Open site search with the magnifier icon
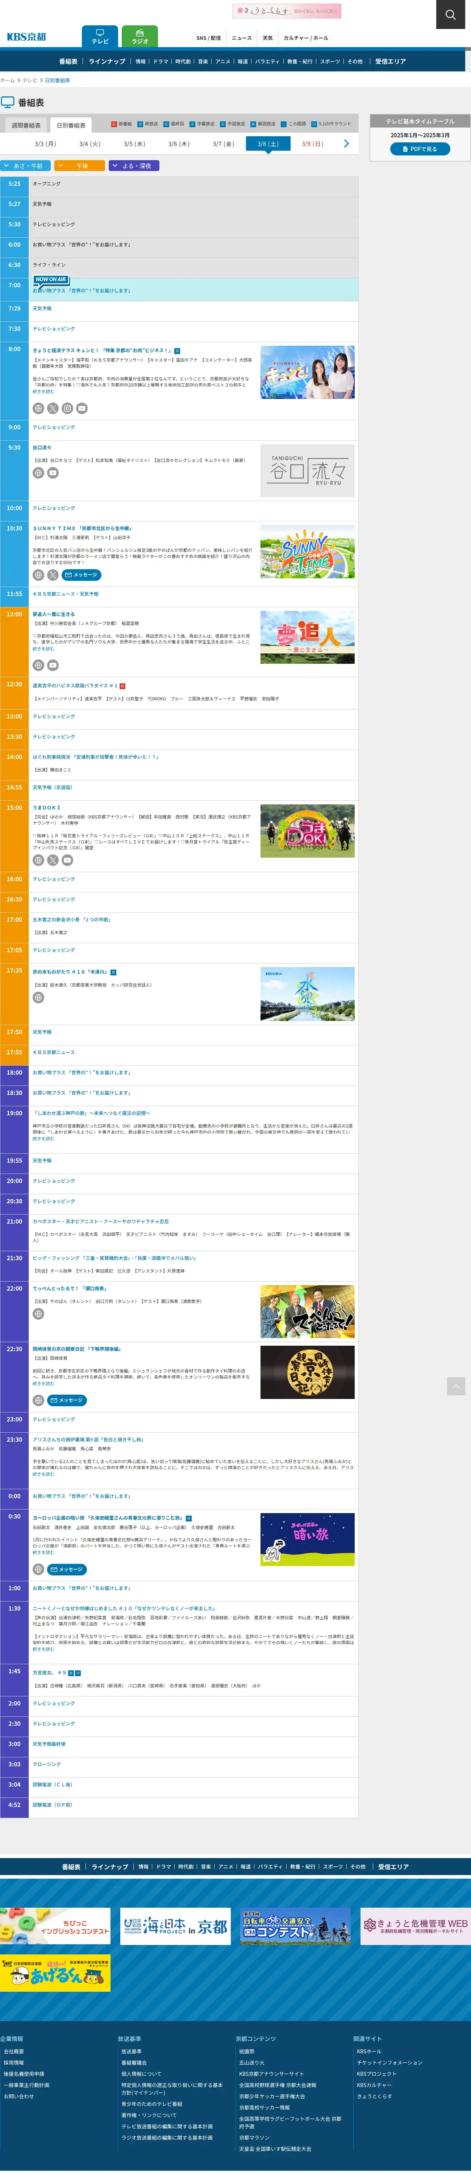Image resolution: width=471 pixels, height=2174 pixels. [x=450, y=14]
